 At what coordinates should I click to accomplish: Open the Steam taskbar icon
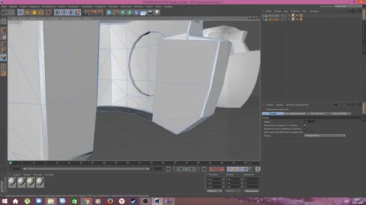tap(133, 201)
